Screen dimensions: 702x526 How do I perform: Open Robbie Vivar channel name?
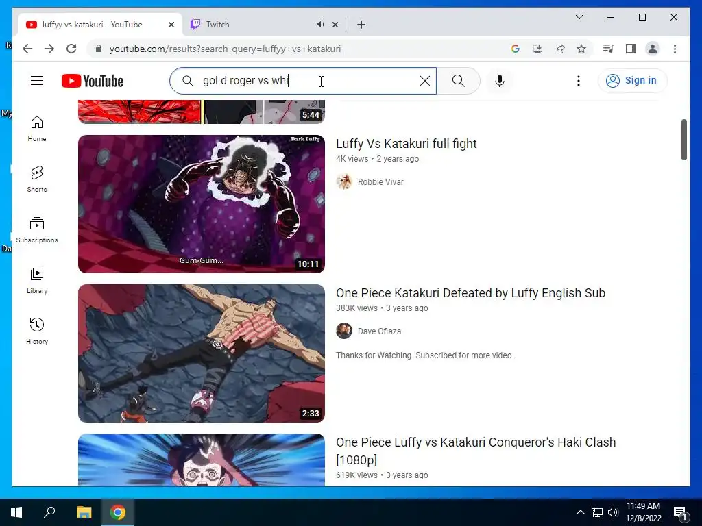pyautogui.click(x=380, y=182)
